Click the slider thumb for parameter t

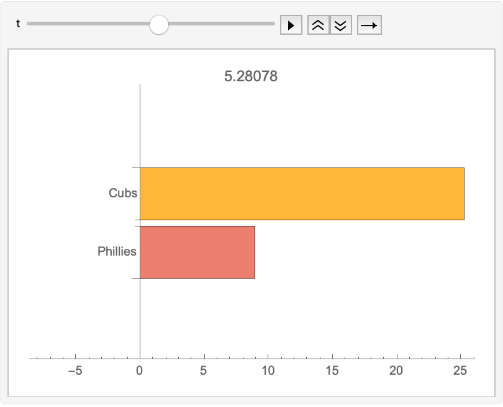pyautogui.click(x=158, y=25)
